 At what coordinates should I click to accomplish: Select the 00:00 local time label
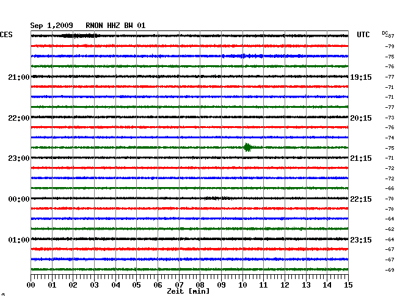pos(19,199)
